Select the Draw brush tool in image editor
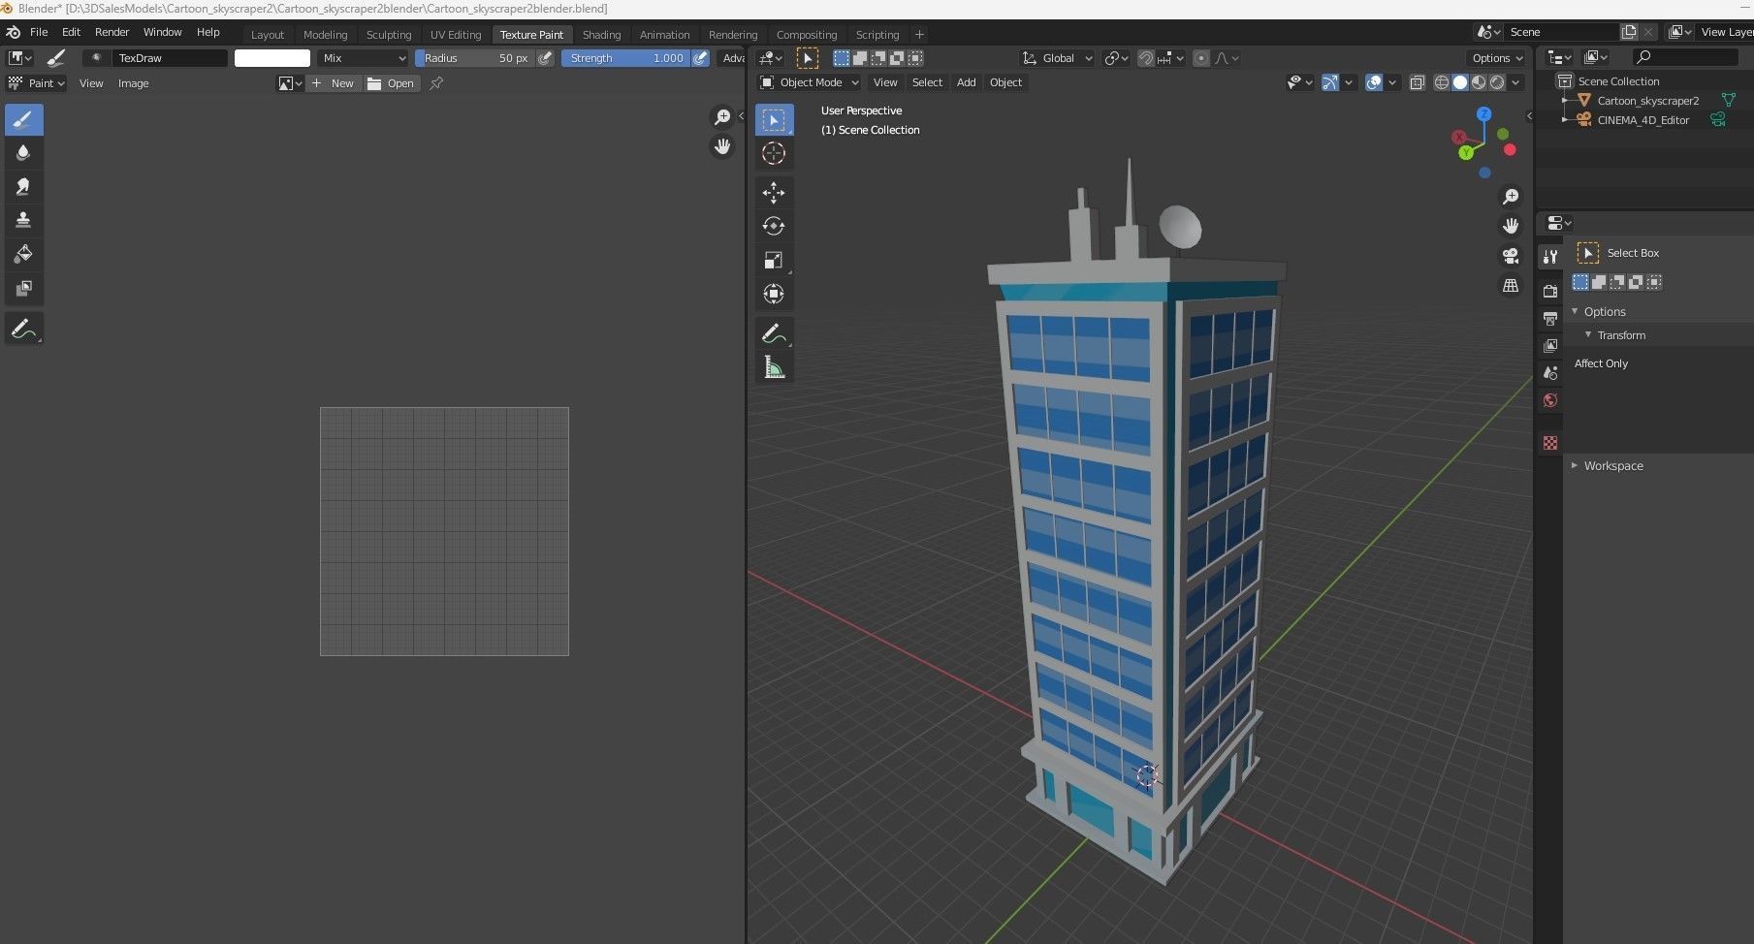1754x944 pixels. (23, 120)
